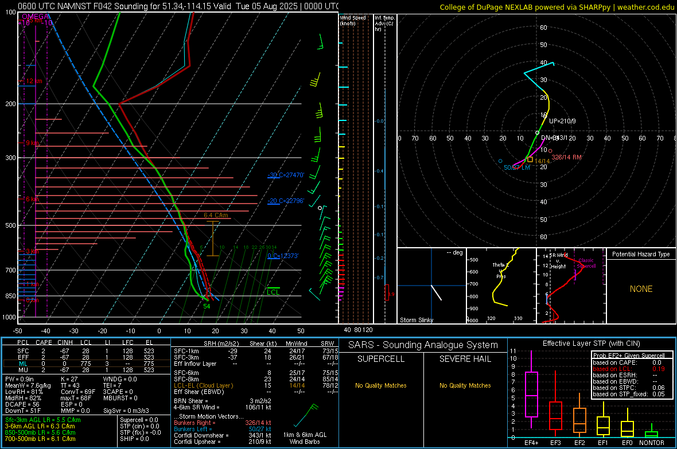
Task: Click the ConvT = 69F value
Action: click(78, 392)
